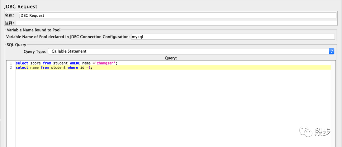Click line number 2 in the editor gutter

(11, 68)
